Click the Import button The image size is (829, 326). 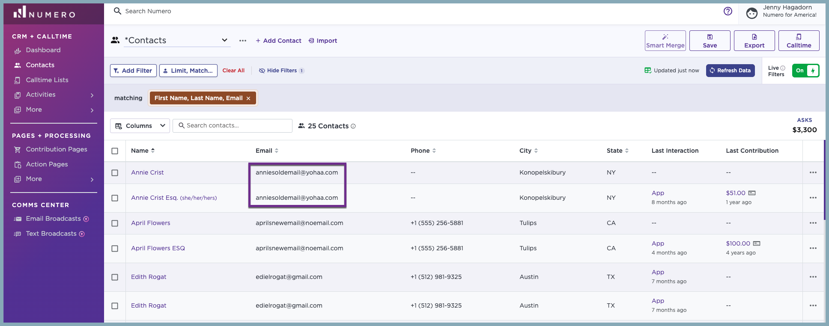(x=323, y=41)
